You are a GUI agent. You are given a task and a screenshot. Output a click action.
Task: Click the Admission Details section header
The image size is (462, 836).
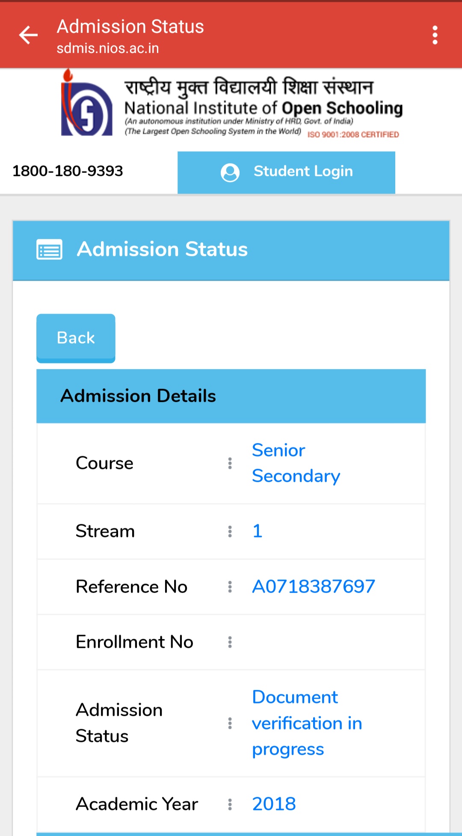click(231, 396)
